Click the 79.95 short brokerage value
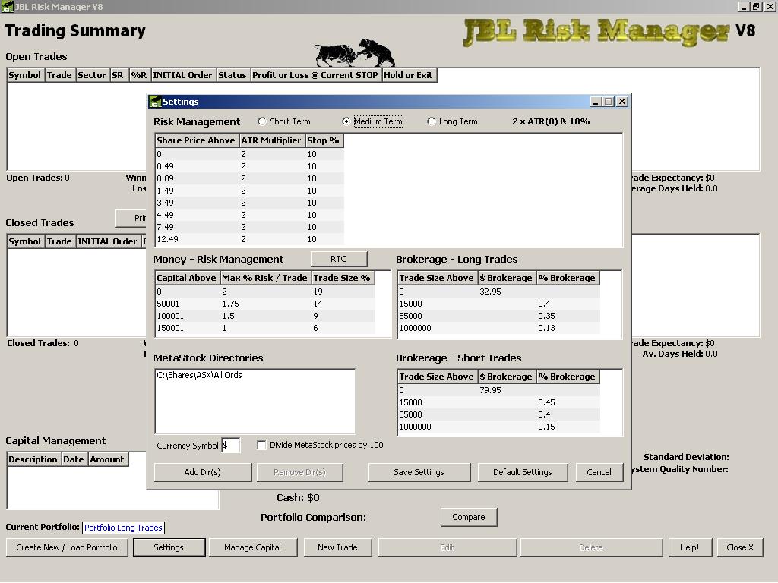The image size is (778, 583). pos(490,390)
